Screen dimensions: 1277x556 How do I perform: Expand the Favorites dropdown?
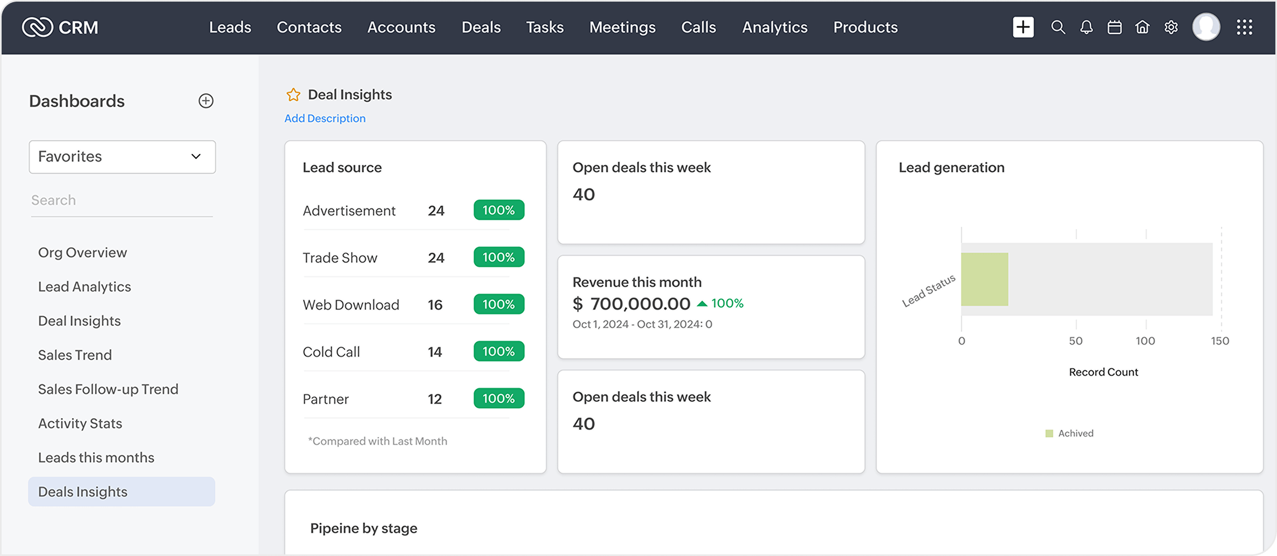coord(122,157)
